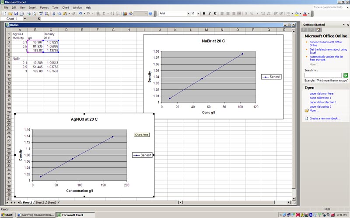Click the Cut scissors icon
The height and width of the screenshot is (218, 350).
pos(54,14)
